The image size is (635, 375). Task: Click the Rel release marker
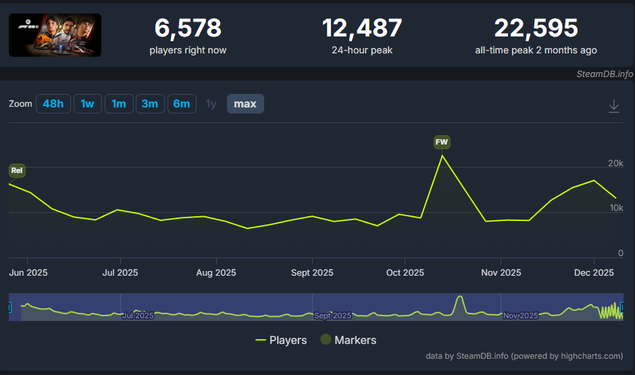click(x=17, y=171)
